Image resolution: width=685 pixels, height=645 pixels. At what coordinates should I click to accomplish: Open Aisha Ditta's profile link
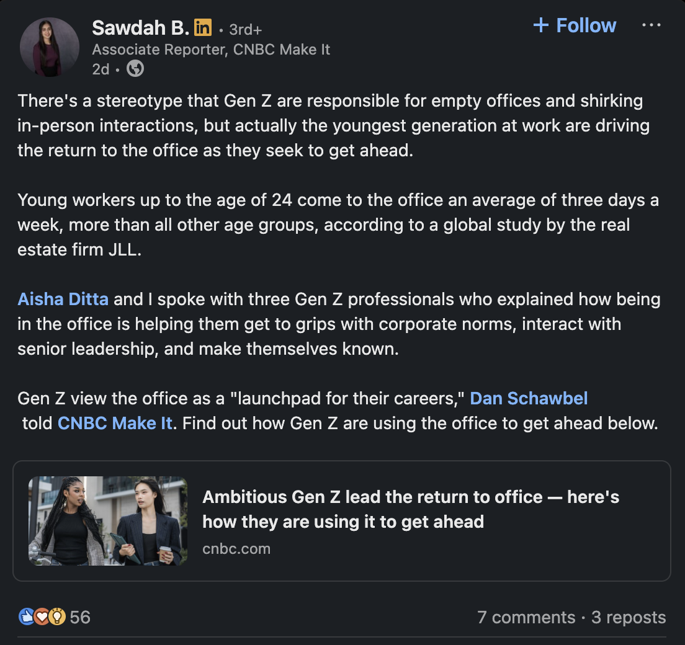click(x=63, y=300)
